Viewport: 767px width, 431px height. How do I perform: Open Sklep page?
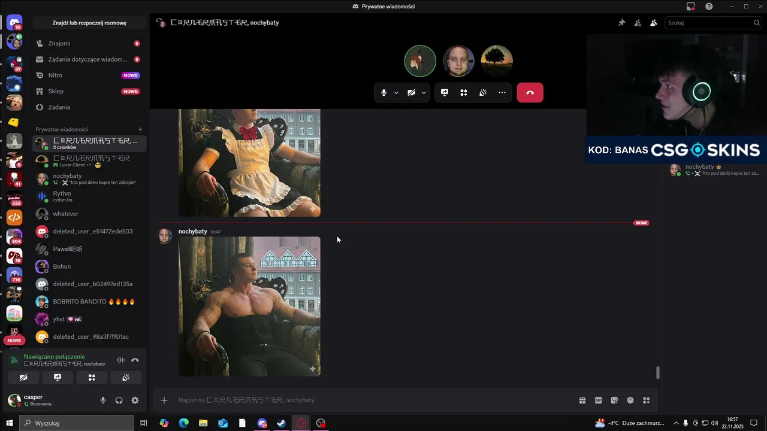[x=89, y=91]
